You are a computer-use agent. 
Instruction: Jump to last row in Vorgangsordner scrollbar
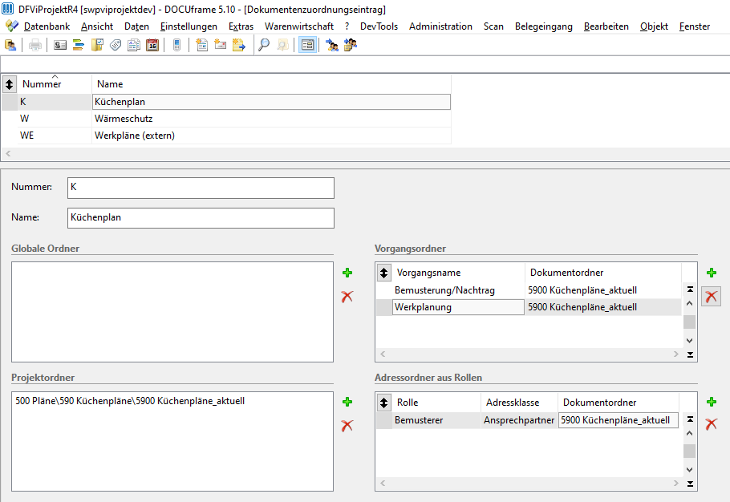click(690, 354)
